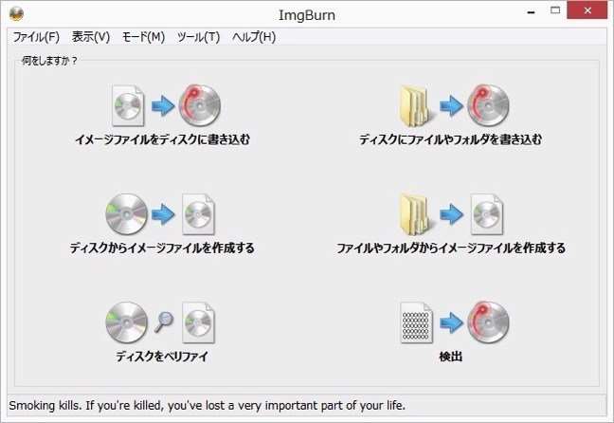Image resolution: width=614 pixels, height=423 pixels.
Task: Click the folder icon for create image from files
Action: click(416, 213)
